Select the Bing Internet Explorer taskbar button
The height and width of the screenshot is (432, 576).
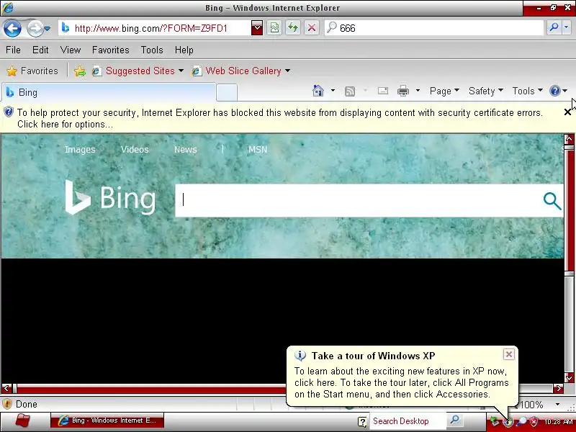[x=107, y=420]
